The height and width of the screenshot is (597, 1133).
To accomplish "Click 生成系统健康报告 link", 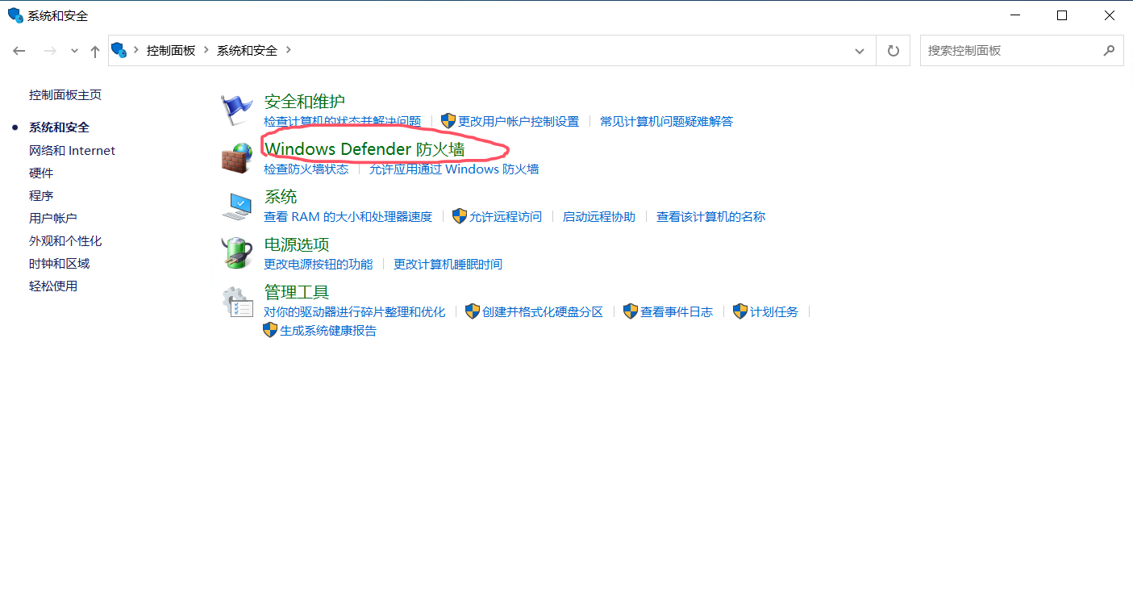I will coord(328,330).
